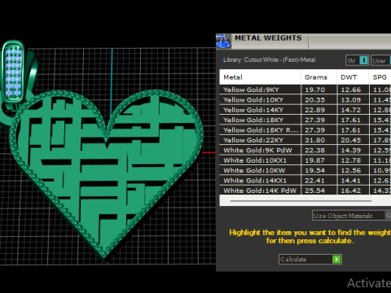This screenshot has width=391, height=293.
Task: Select the White Gold:14K PdW row
Action: (305, 190)
